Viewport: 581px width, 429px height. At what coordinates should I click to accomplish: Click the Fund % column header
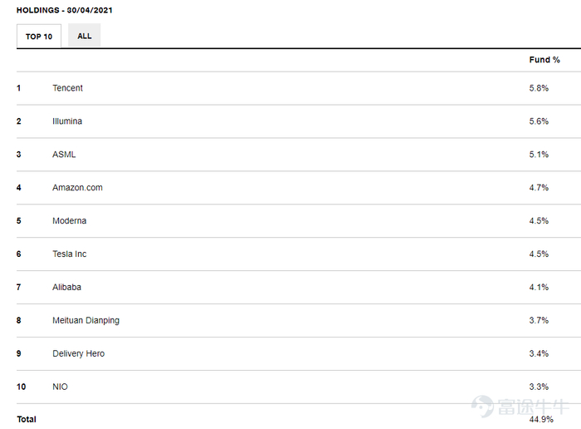[544, 60]
